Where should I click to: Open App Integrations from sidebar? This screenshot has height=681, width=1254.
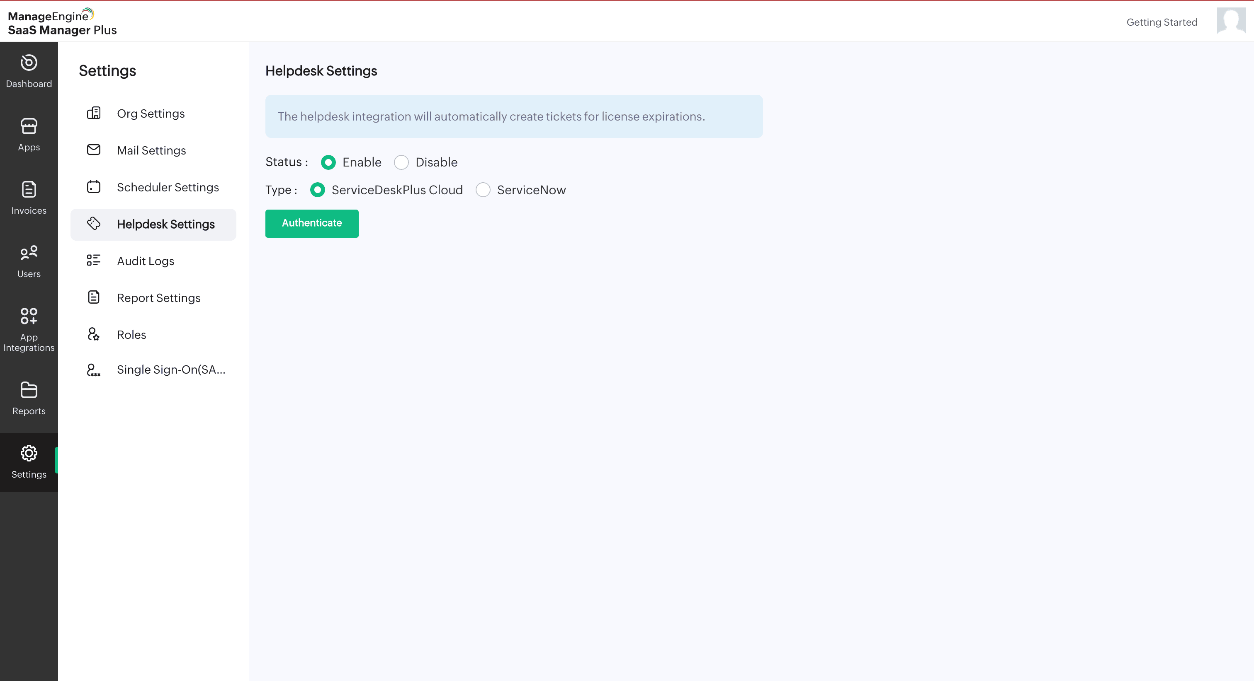29,329
